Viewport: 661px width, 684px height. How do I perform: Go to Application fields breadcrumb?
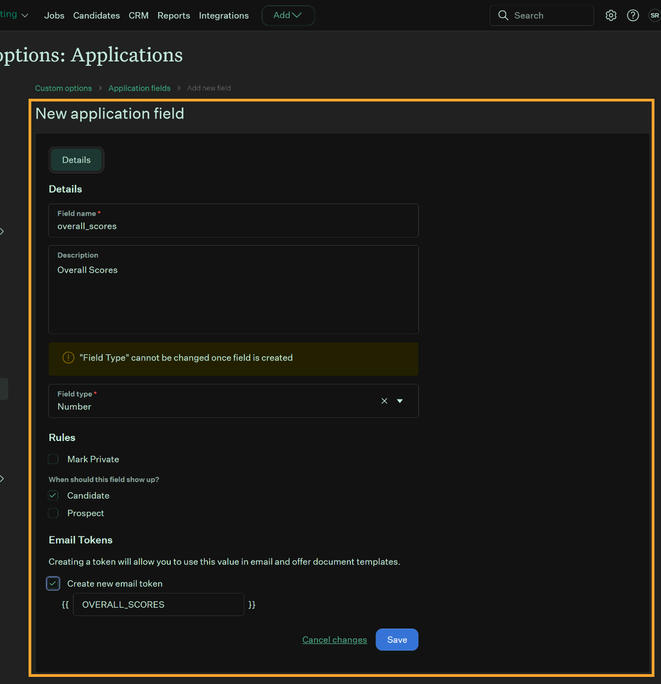[139, 88]
